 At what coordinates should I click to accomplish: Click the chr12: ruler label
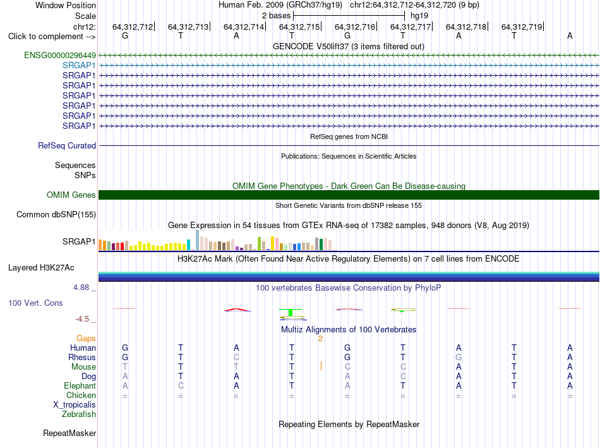[x=85, y=27]
